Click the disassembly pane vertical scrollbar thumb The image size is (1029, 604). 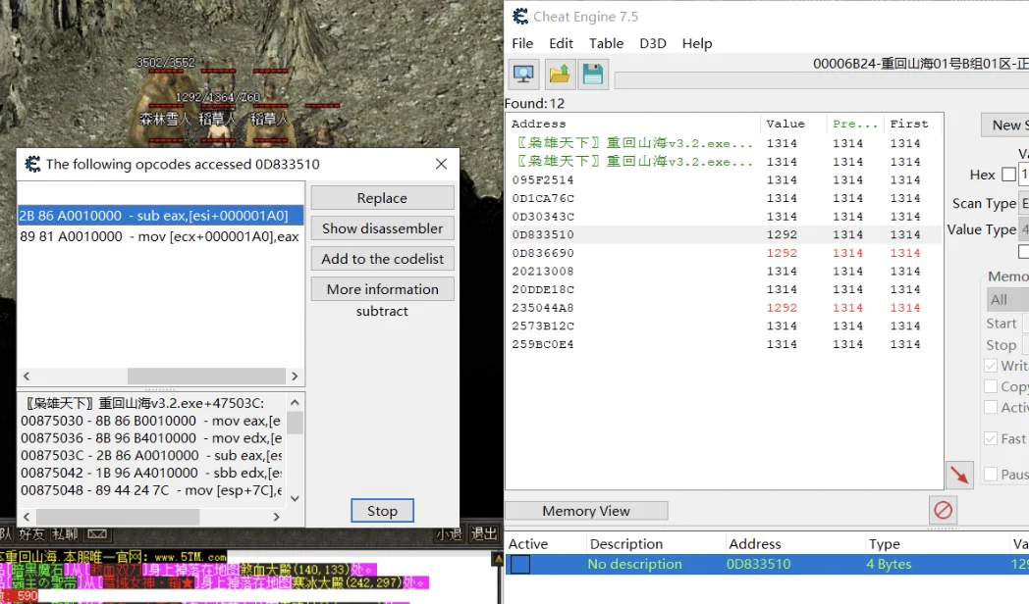(295, 423)
